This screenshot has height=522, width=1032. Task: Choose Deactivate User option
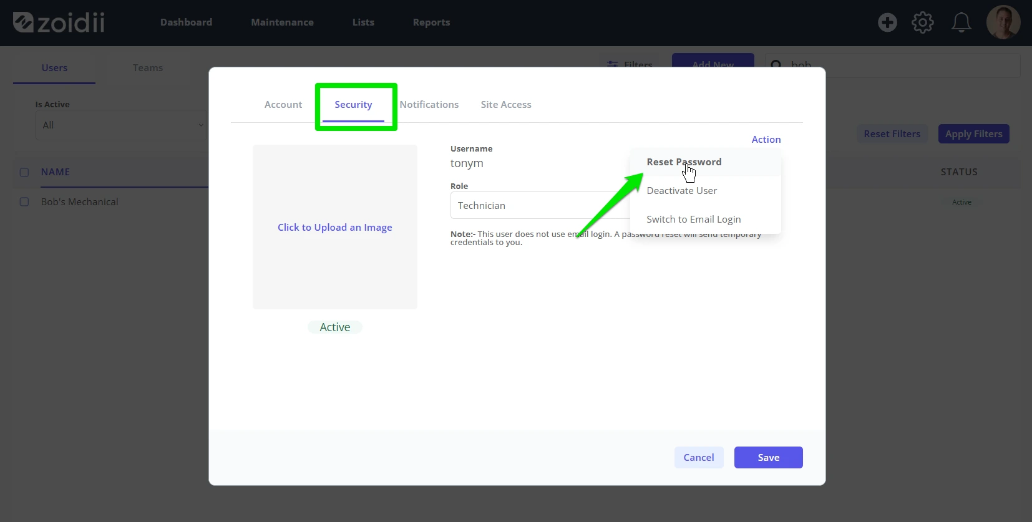pos(706,191)
